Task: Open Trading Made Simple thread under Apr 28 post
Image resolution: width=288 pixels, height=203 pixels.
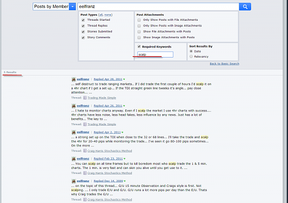Action: click(x=102, y=98)
